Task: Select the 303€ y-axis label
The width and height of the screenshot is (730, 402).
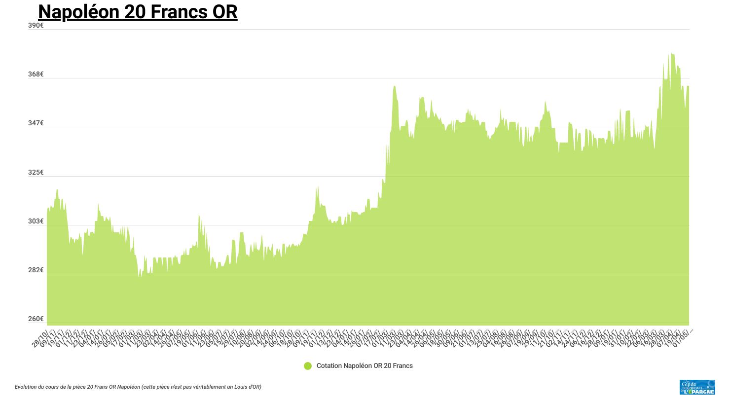Action: (36, 221)
